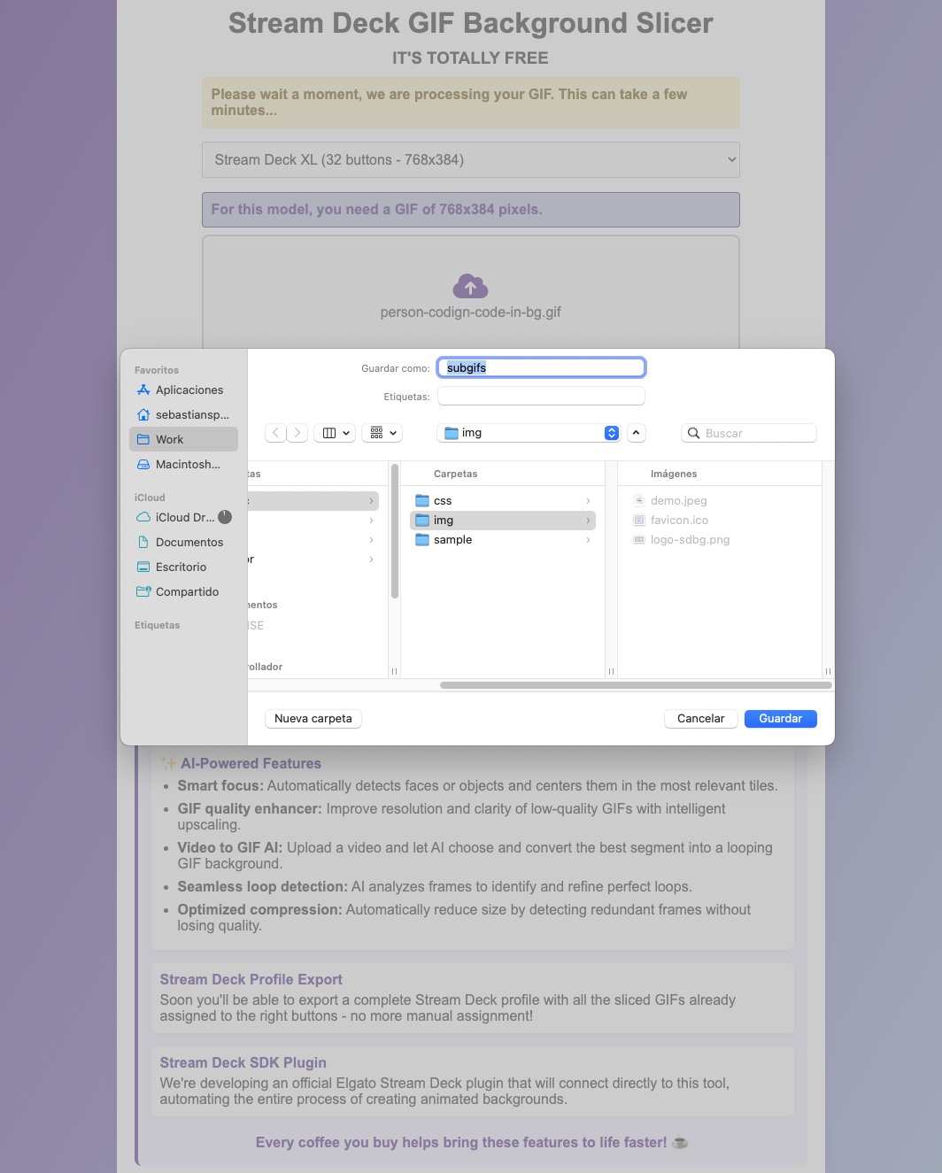This screenshot has width=942, height=1173.
Task: Expand the sample folder chevron
Action: coord(588,540)
